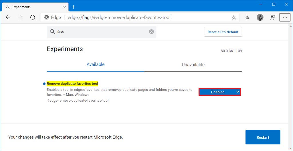Image resolution: width=293 pixels, height=151 pixels.
Task: Open the user profile avatar
Action: (x=260, y=17)
